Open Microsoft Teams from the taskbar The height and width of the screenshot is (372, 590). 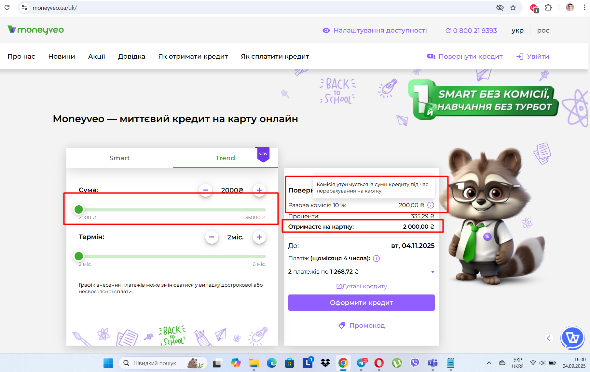pyautogui.click(x=432, y=363)
